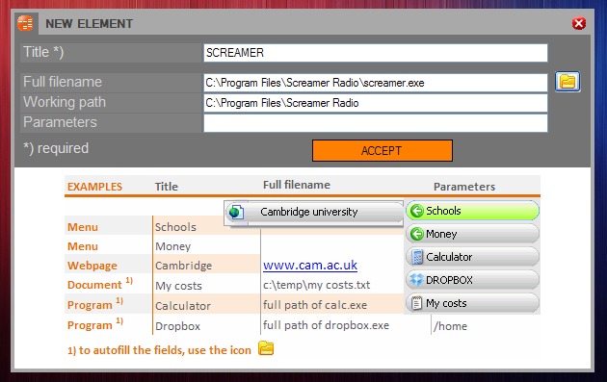Click the Parameters column header in examples
Image resolution: width=607 pixels, height=382 pixels.
coord(464,187)
